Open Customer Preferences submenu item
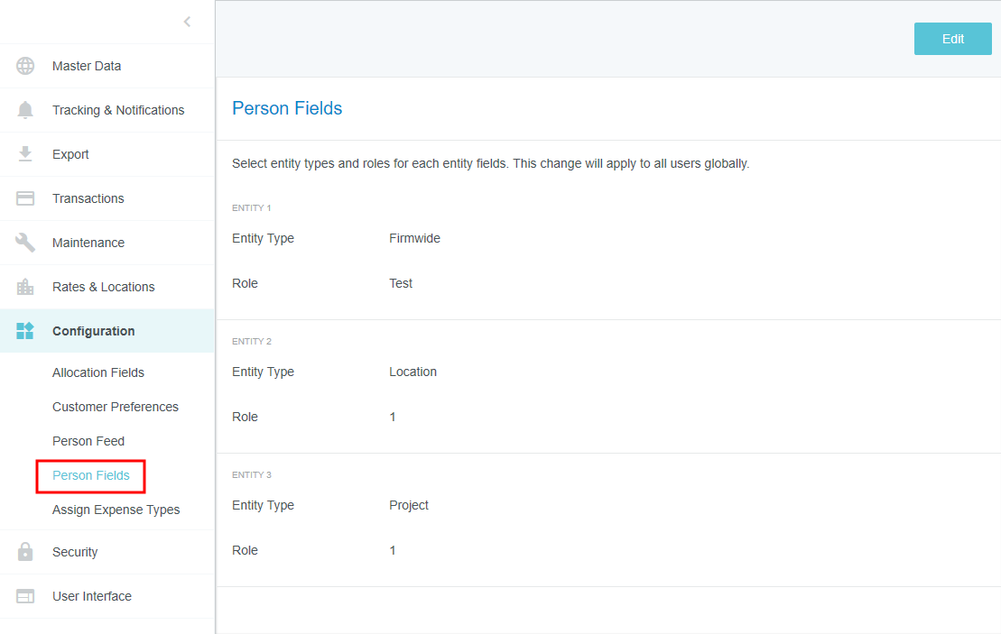1001x634 pixels. (x=116, y=407)
